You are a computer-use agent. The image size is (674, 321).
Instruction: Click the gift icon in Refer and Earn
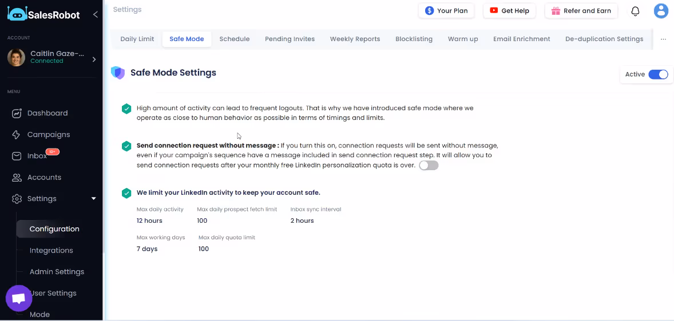tap(556, 11)
